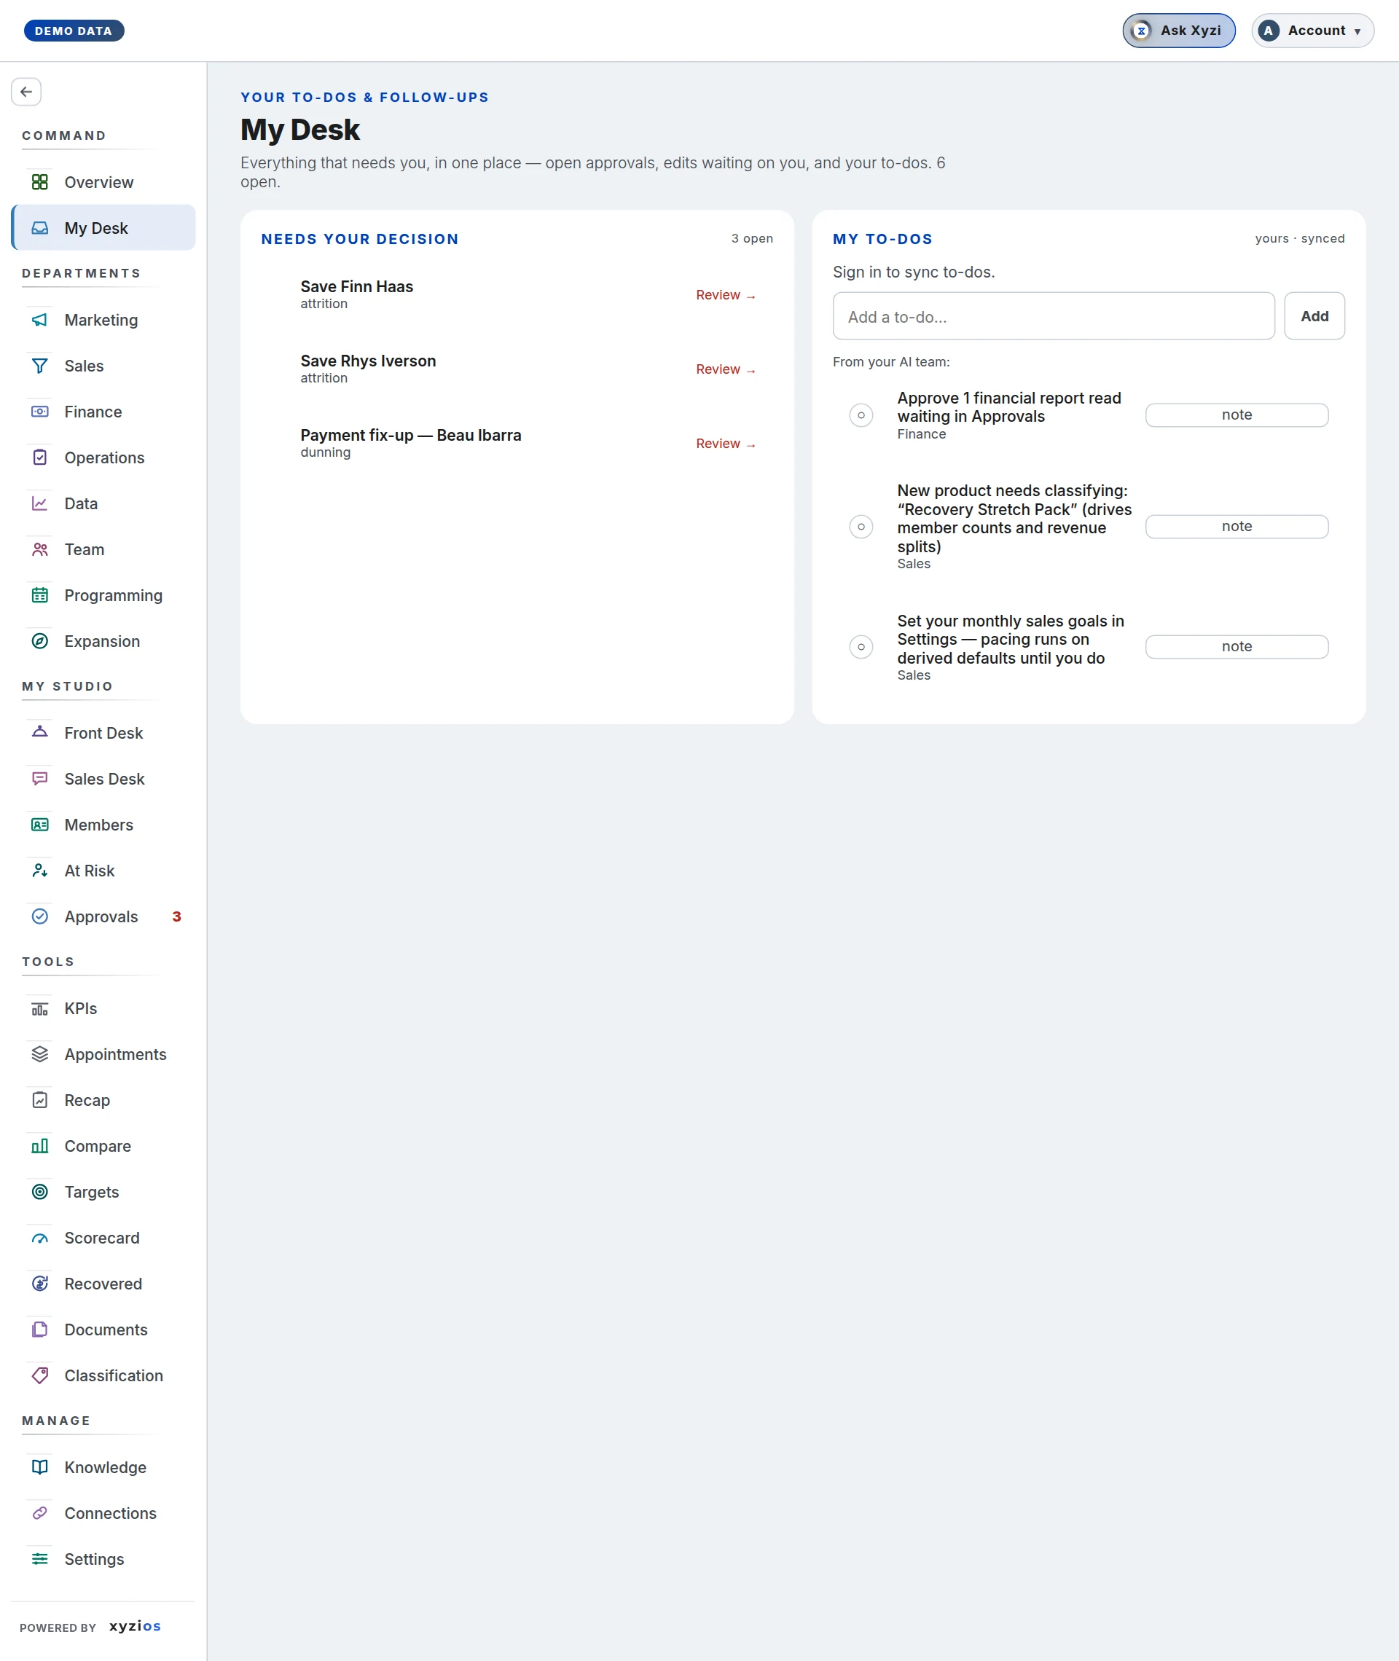Click the red Approvals count badge 3
The width and height of the screenshot is (1399, 1661).
pyautogui.click(x=177, y=917)
